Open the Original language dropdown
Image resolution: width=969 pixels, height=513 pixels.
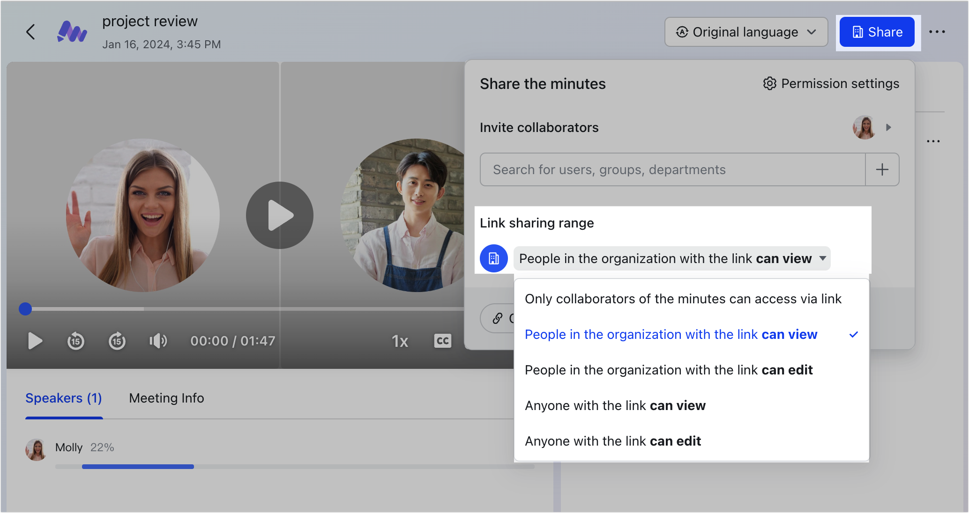click(745, 32)
